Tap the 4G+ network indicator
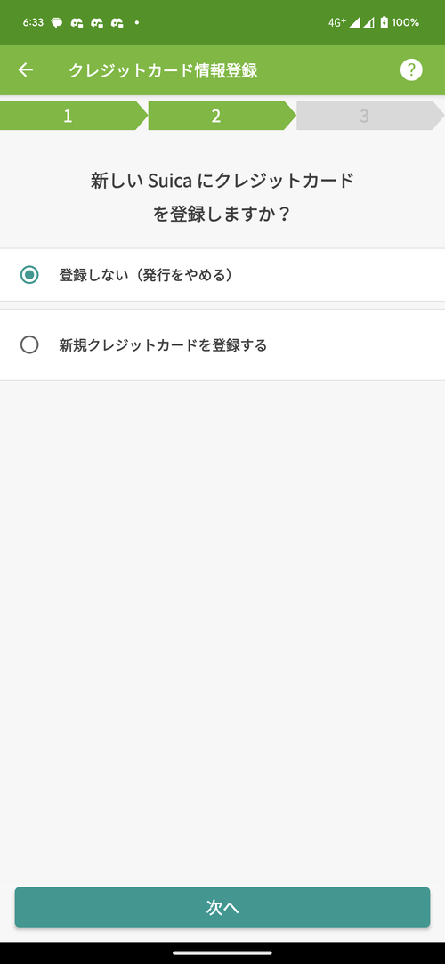 coord(337,23)
